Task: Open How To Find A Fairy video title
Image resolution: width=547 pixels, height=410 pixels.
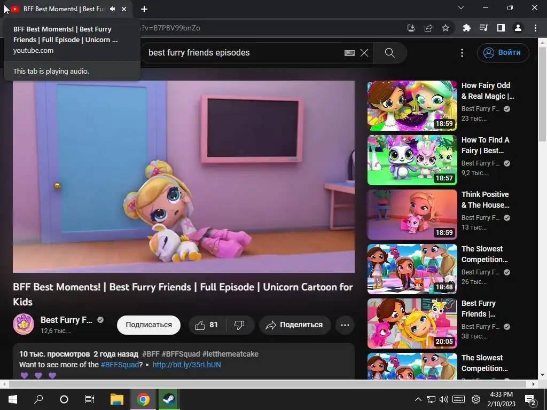Action: [x=485, y=145]
